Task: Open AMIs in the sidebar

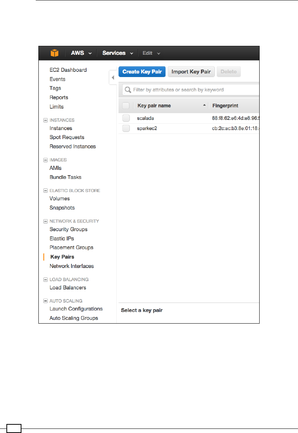Action: tap(56, 168)
